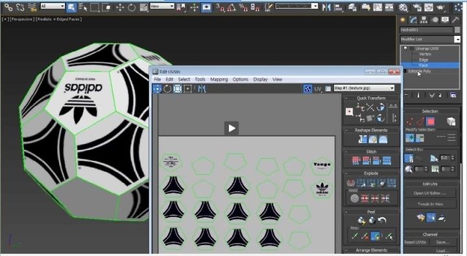Click the first Stitch icon in Stitch rollout
Image resolution: width=467 pixels, height=256 pixels.
pos(356,161)
